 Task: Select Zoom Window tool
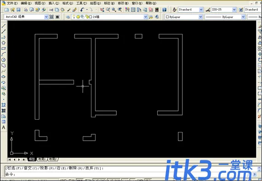[114, 10]
